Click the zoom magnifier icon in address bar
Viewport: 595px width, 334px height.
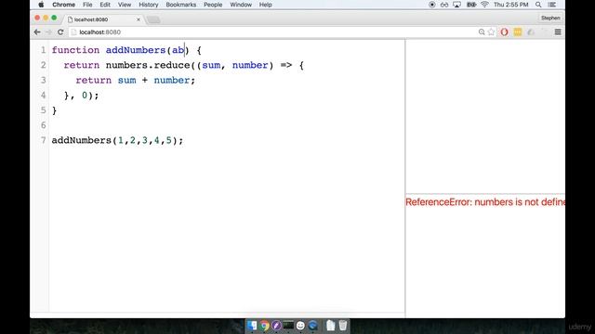coord(482,32)
